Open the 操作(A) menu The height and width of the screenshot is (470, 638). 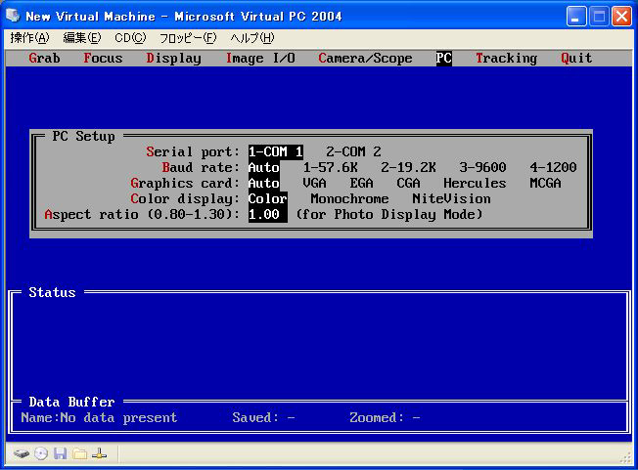coord(29,38)
